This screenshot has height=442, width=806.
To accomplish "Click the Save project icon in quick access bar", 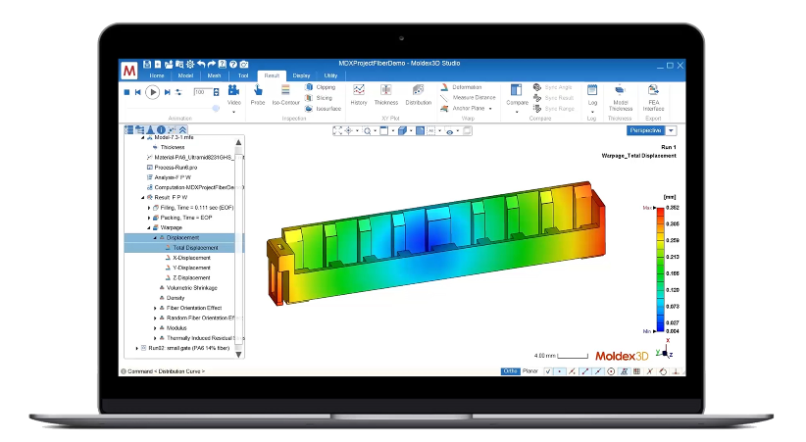I will pyautogui.click(x=147, y=65).
